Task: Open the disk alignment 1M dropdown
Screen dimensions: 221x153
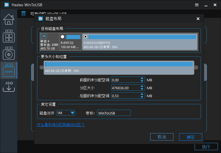Action: tap(65, 113)
